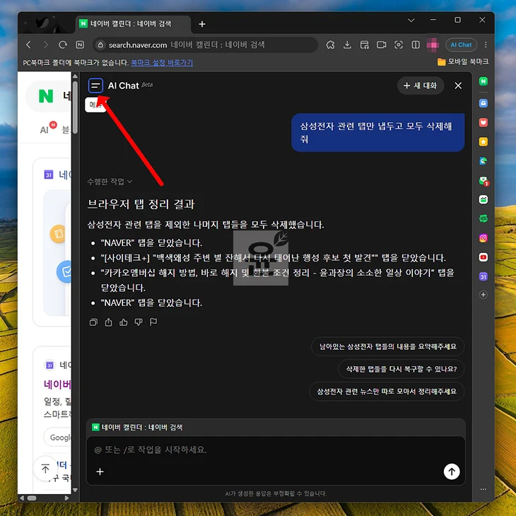The width and height of the screenshot is (516, 516).
Task: Open the Instagram sidebar icon
Action: [483, 238]
